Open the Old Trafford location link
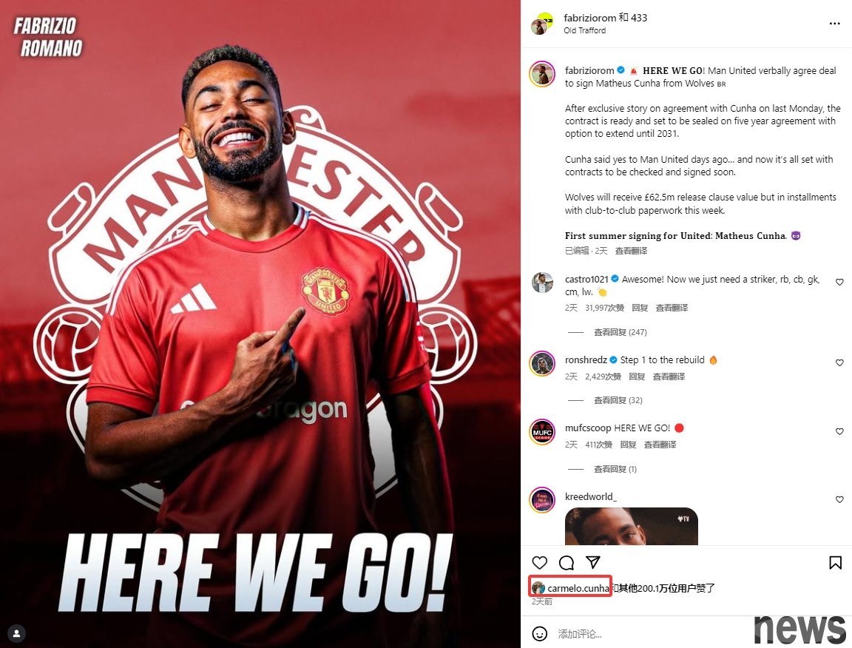 (x=585, y=30)
